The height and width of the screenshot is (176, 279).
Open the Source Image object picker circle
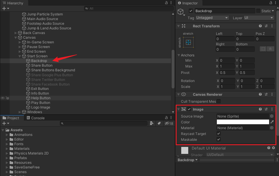[271, 116]
